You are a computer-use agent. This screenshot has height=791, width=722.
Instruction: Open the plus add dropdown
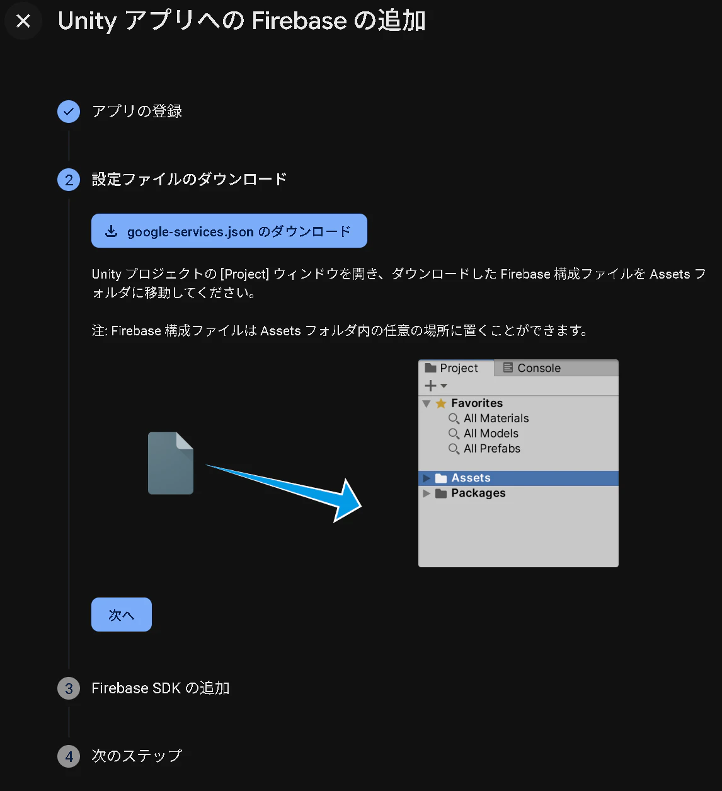pyautogui.click(x=435, y=386)
